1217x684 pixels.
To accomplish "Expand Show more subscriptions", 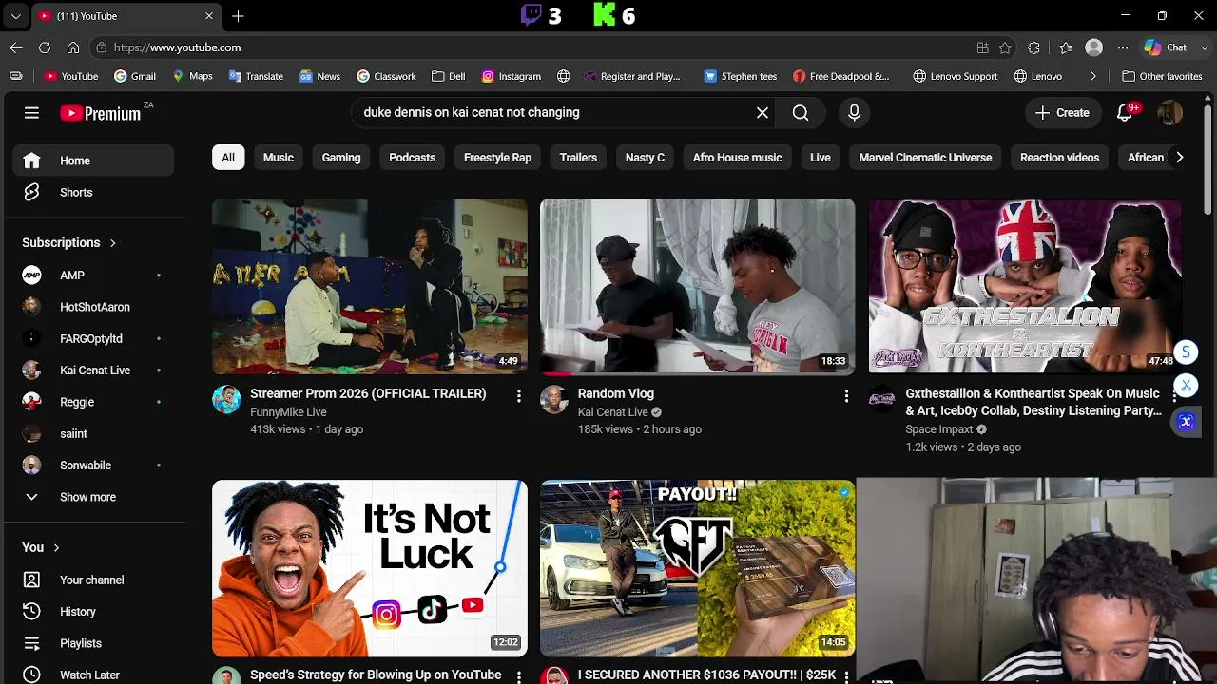I will [x=93, y=497].
